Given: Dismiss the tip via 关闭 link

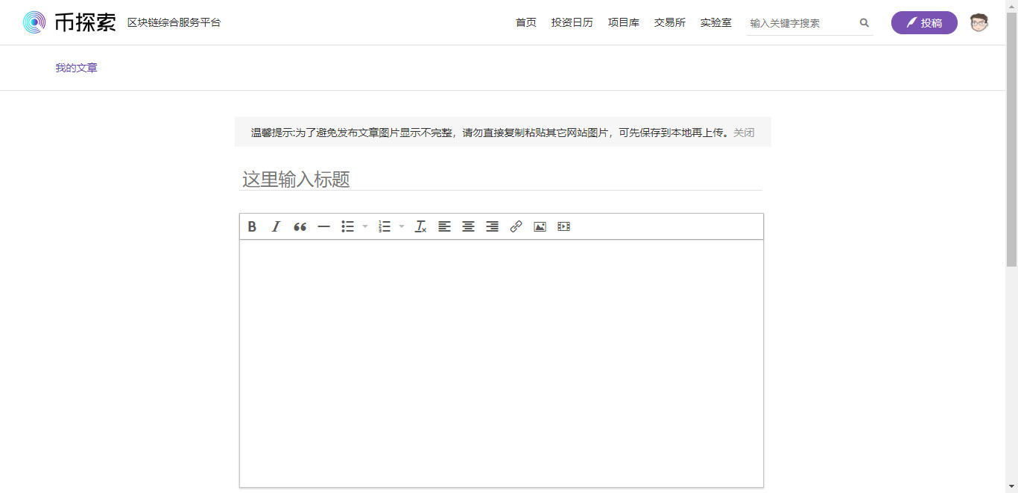Looking at the screenshot, I should [744, 133].
